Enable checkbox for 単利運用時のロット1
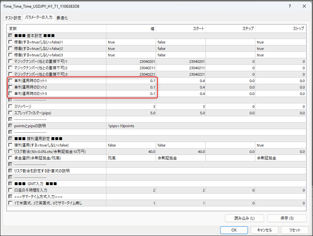Screen dimensions: 313x236 11,81
